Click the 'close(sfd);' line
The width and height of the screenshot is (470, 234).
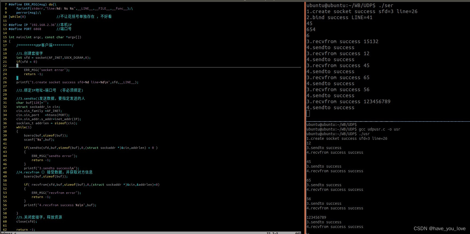click(x=27, y=221)
